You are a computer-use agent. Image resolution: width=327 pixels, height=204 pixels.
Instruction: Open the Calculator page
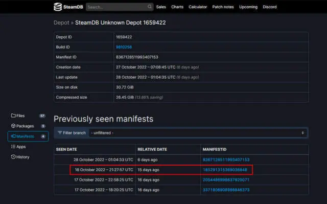[198, 7]
